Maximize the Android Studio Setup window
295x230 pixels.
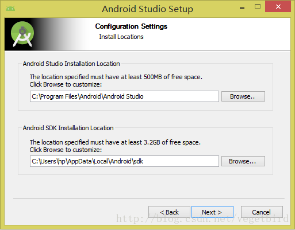pos(258,7)
